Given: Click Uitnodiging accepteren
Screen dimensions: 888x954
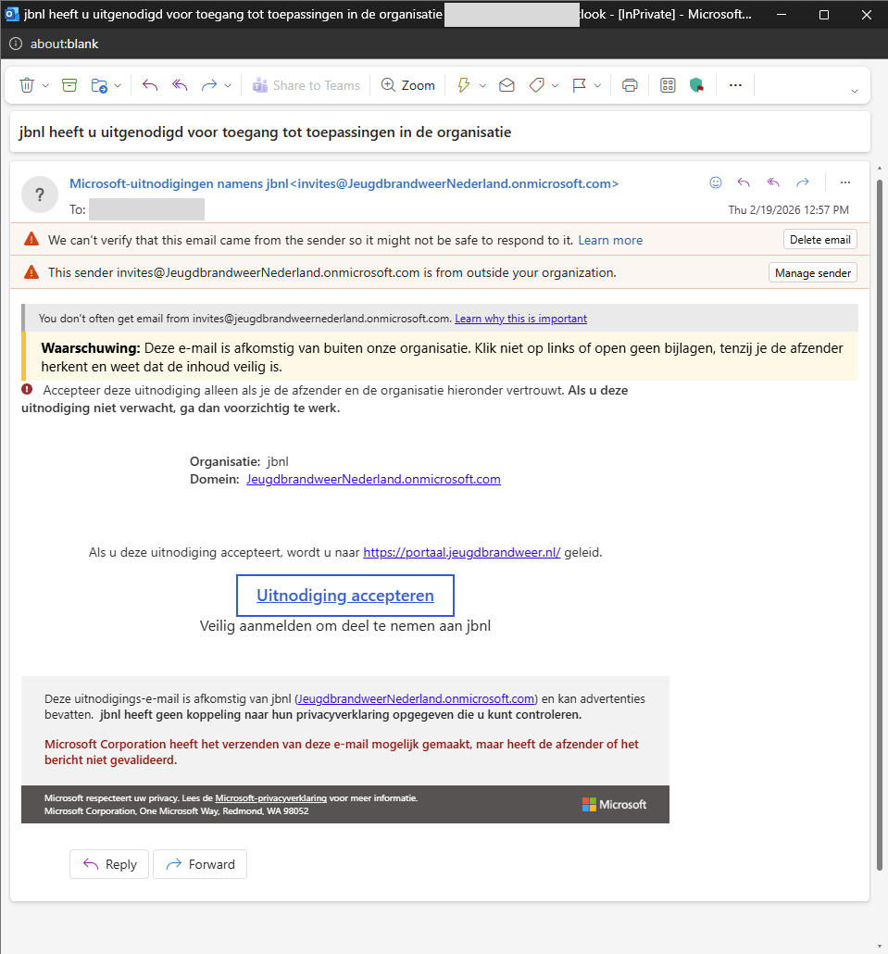Looking at the screenshot, I should coord(344,596).
